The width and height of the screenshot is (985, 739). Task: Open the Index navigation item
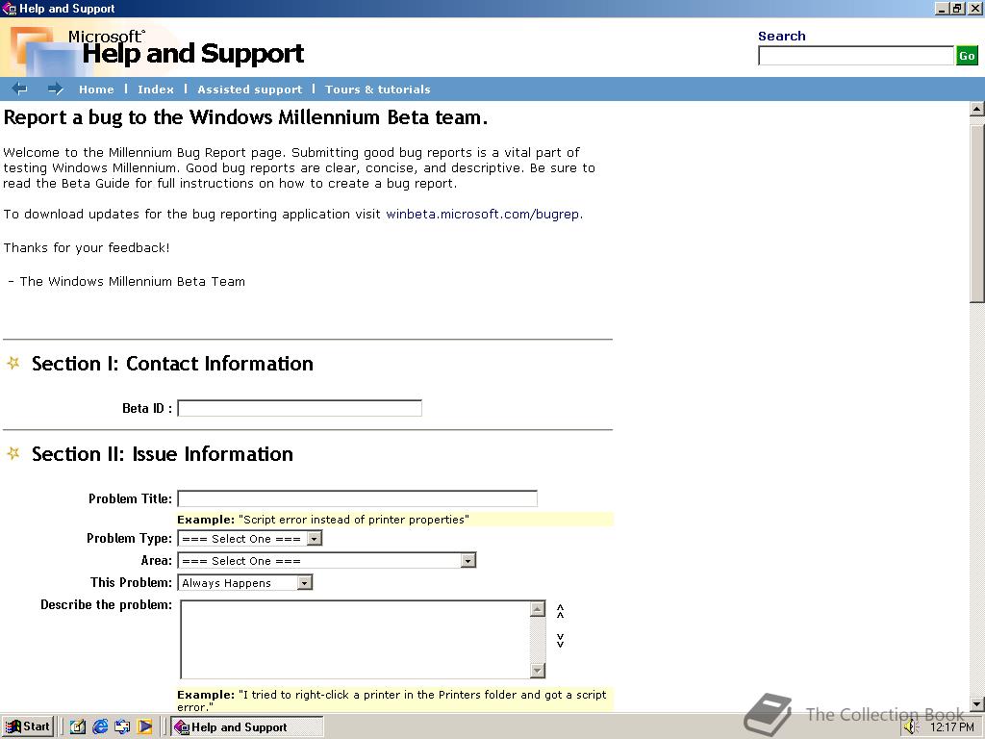pyautogui.click(x=156, y=89)
